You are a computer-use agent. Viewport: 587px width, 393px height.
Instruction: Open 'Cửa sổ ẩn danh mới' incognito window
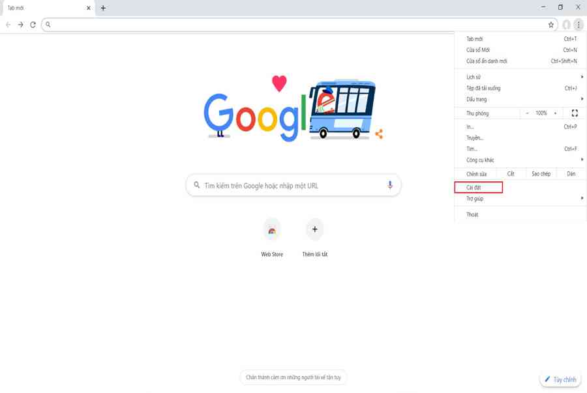tap(520, 61)
